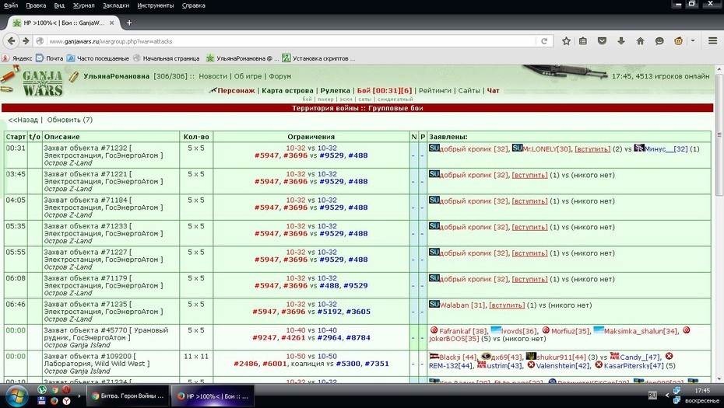Open the Закладки menu
Viewport: 724px width, 408px height.
point(116,5)
